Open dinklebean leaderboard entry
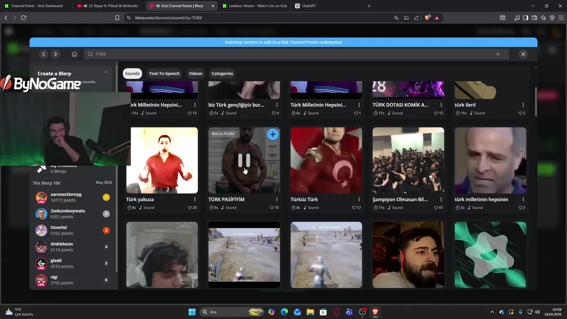Screen dimensions: 567x319 pos(73,247)
